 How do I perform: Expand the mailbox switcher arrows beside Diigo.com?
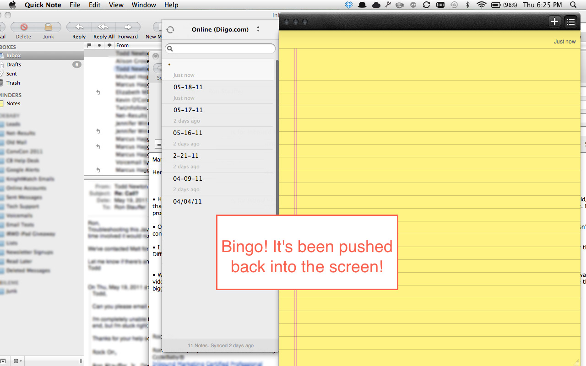click(258, 29)
